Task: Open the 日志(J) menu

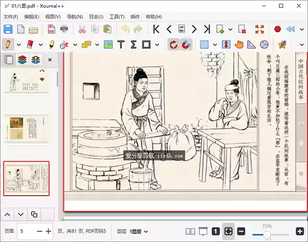Action: point(96,17)
